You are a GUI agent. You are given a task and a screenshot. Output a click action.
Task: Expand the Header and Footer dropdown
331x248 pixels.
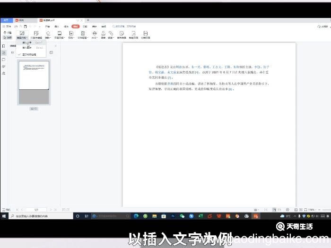coord(64,38)
